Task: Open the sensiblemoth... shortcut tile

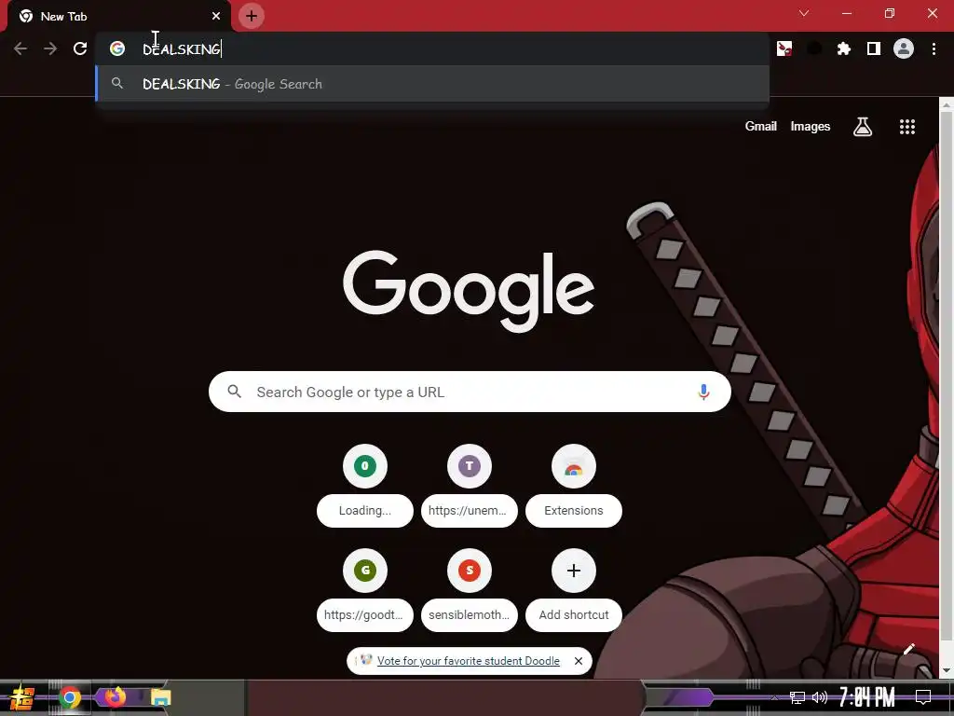Action: tap(470, 590)
